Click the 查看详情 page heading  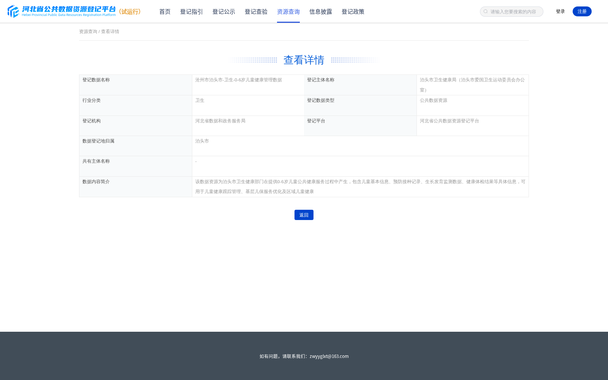[304, 60]
